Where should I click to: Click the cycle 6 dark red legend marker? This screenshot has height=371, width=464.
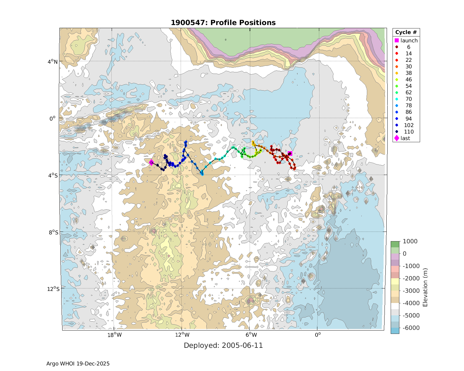point(397,47)
